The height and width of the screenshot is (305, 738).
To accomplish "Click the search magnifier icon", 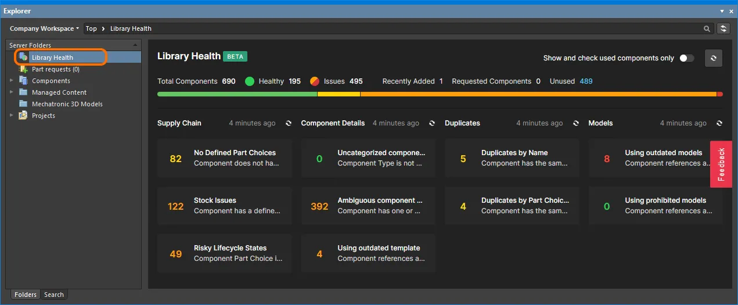I will point(707,28).
